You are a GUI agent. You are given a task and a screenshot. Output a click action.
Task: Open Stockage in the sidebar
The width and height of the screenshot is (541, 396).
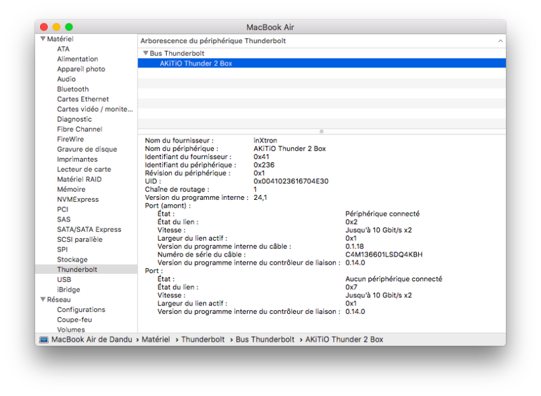click(72, 259)
